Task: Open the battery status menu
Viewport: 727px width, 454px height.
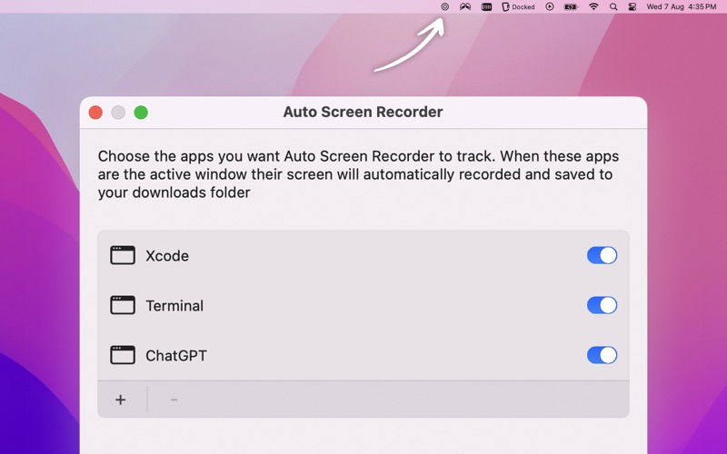Action: [x=571, y=7]
